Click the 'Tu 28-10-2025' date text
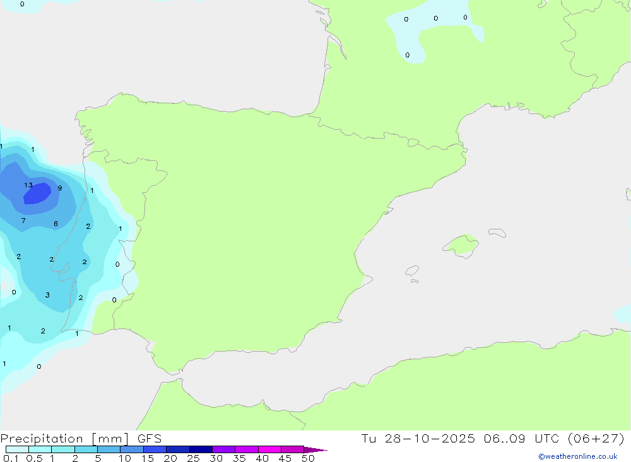 click(418, 438)
